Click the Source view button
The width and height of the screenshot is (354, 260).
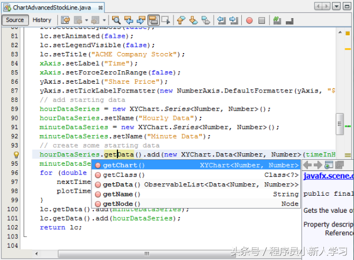(15, 20)
